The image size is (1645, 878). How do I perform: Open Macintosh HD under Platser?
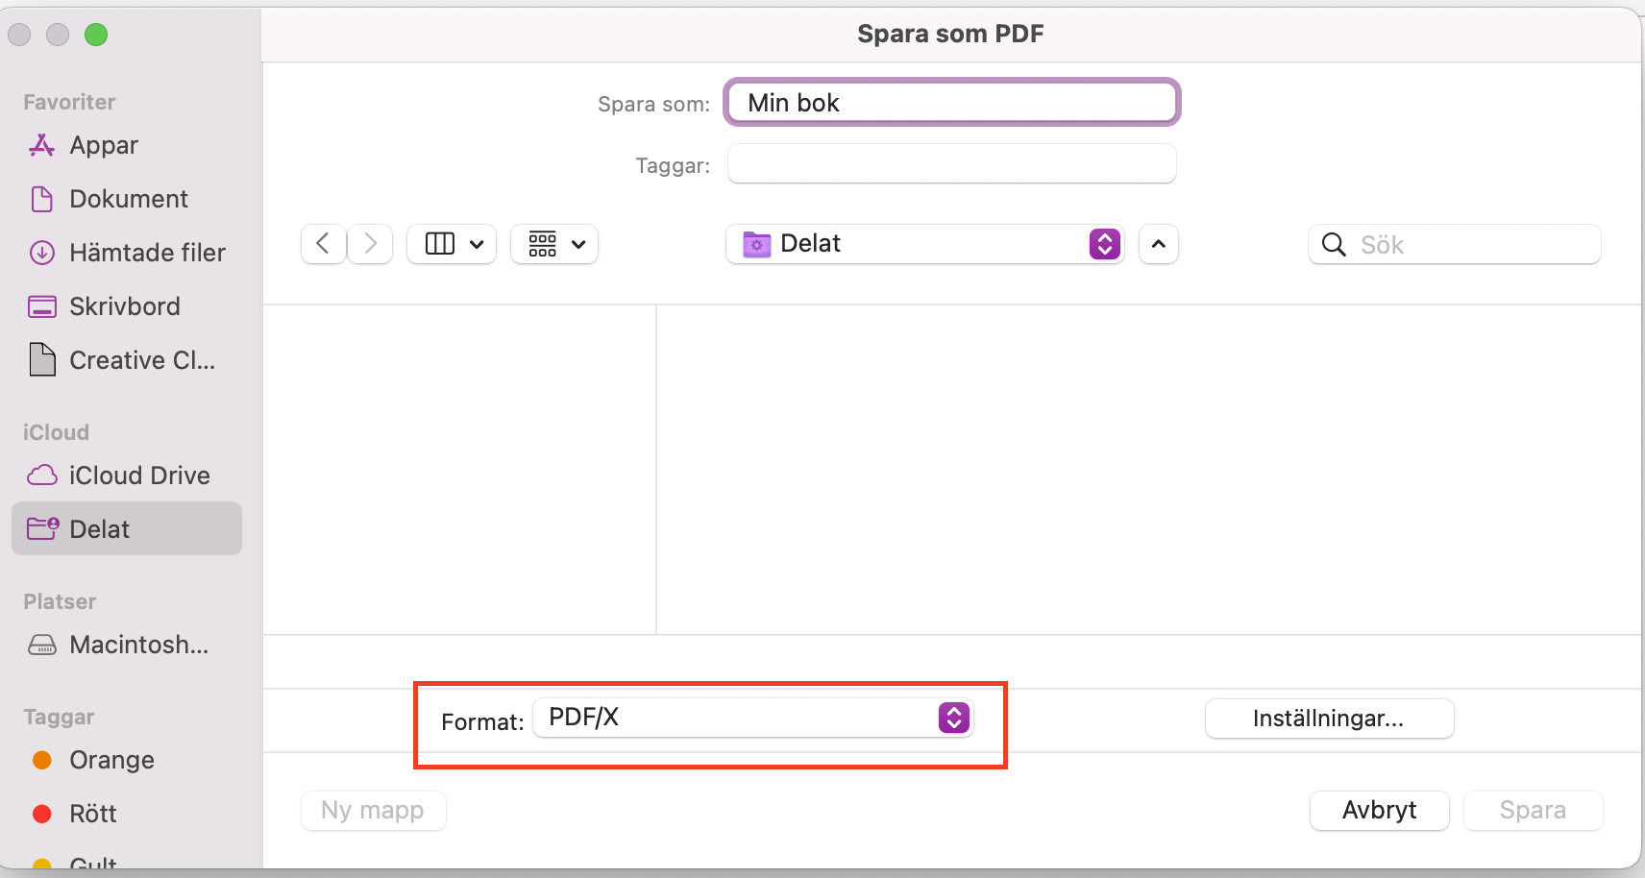(x=126, y=645)
